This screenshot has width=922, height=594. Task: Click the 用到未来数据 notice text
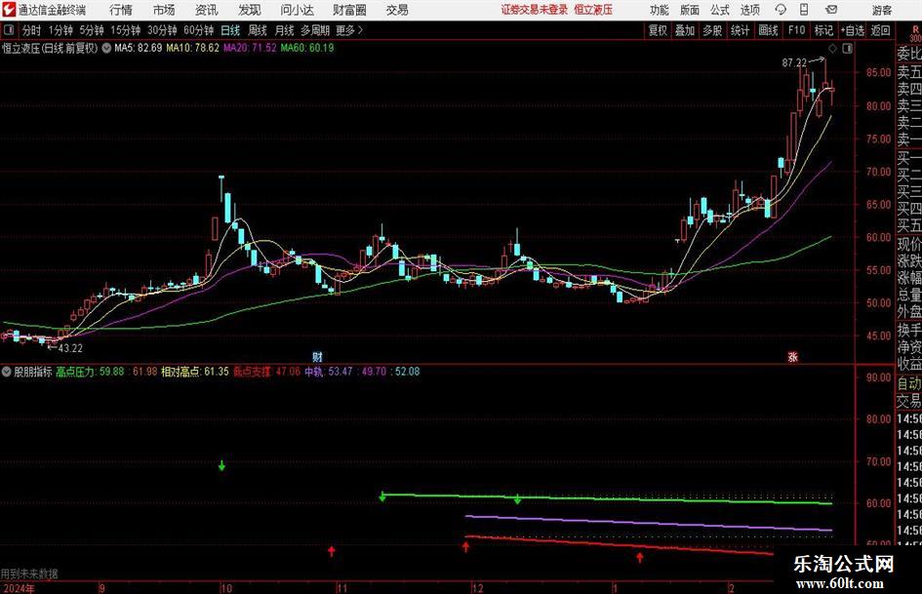tap(29, 574)
